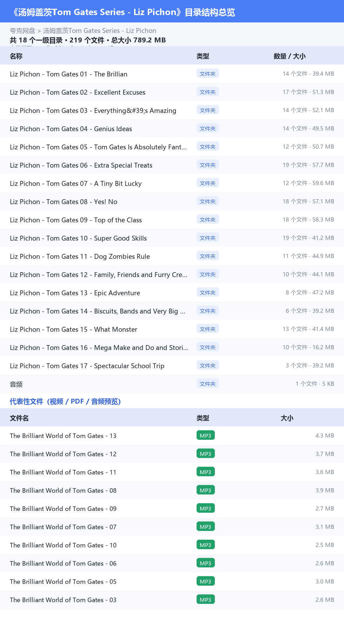This screenshot has height=620, width=344.
Task: Open the 音频 folder row
Action: [x=172, y=384]
